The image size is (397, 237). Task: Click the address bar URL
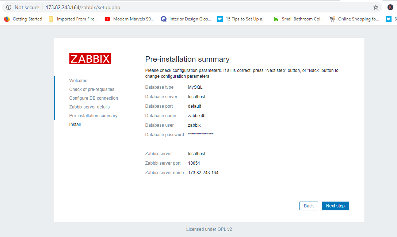(x=83, y=7)
